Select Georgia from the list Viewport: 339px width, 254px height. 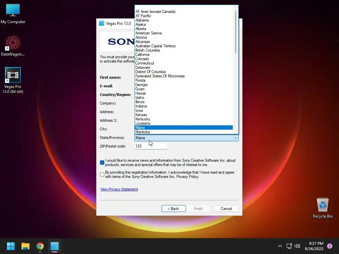[x=183, y=85]
